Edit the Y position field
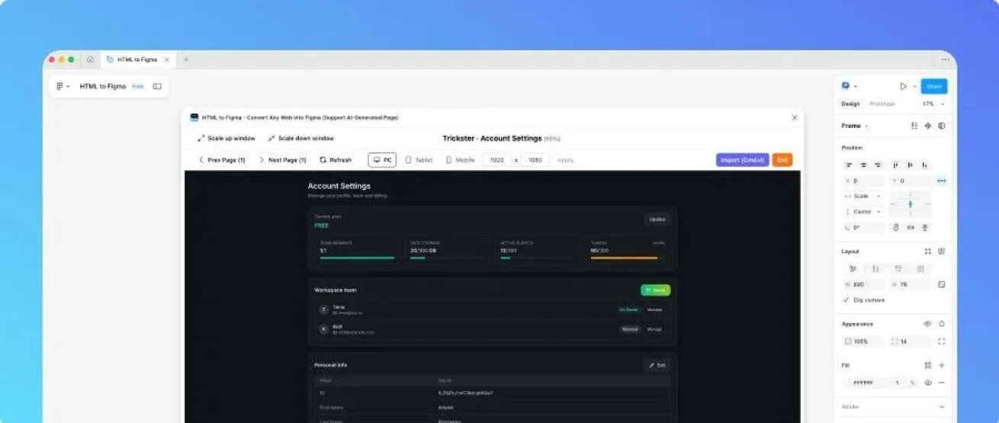The width and height of the screenshot is (999, 423). coord(910,181)
